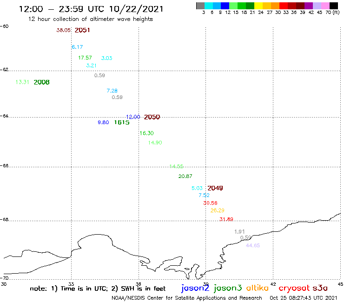Viewport: 344px width, 302px height.
Task: Click the latitude axis label -68
Action: tap(4, 219)
